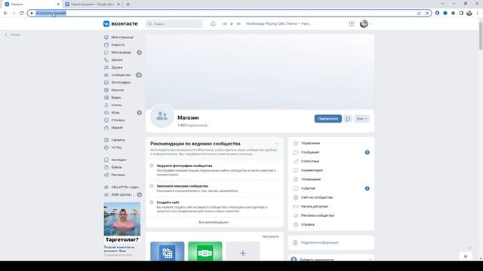Click the Клипы sidebar icon

tap(106, 105)
